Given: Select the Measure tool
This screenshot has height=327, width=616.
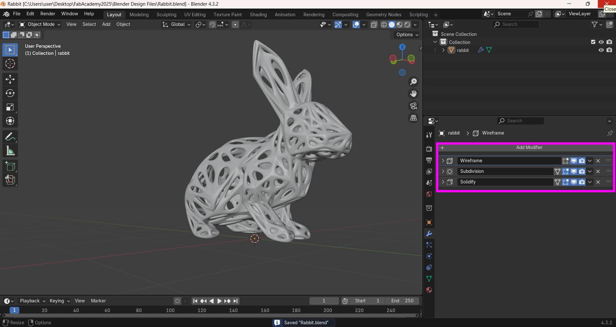Looking at the screenshot, I should point(10,151).
